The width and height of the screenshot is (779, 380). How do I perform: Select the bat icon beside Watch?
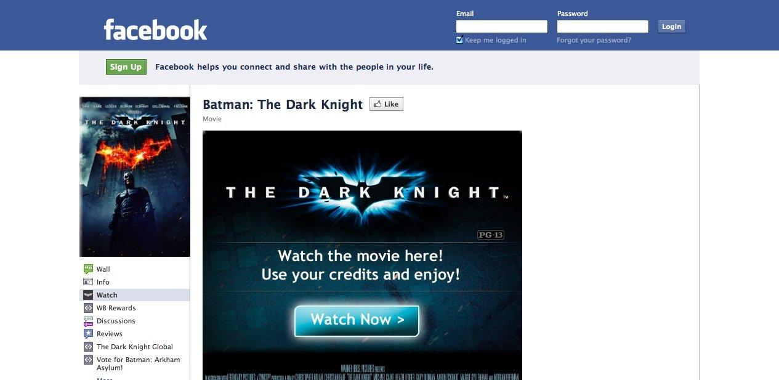(x=88, y=295)
